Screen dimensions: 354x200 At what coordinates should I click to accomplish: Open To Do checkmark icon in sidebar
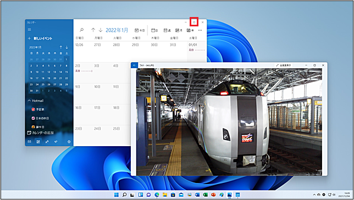[56, 142]
